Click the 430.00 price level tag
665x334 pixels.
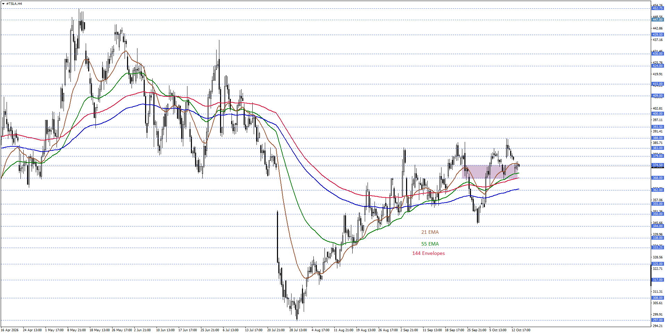[657, 54]
